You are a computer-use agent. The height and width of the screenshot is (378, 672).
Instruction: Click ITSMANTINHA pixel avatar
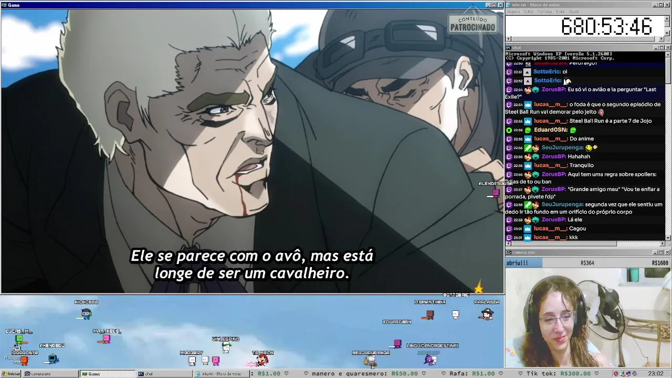[x=430, y=314]
